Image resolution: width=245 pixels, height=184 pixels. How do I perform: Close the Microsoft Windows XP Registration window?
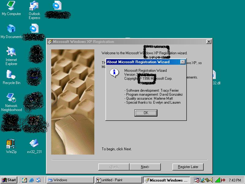[x=209, y=42]
